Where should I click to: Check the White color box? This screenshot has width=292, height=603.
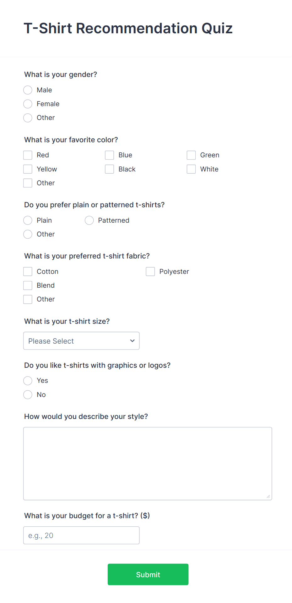click(x=191, y=169)
